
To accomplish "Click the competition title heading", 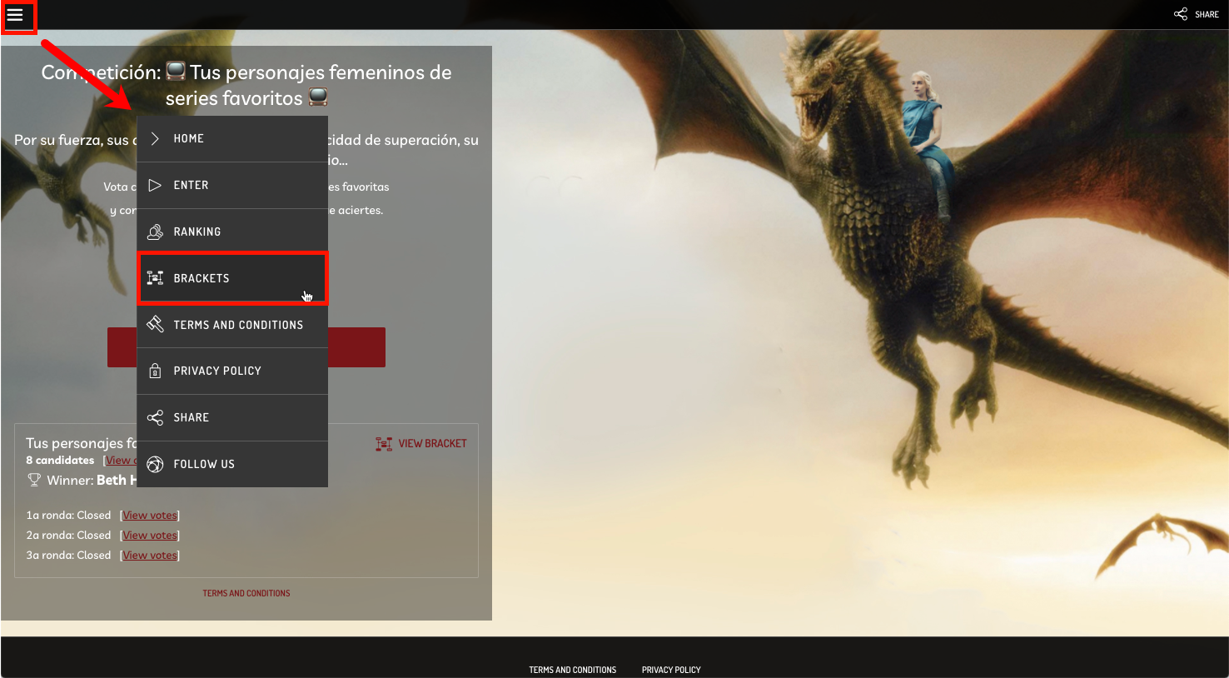I will pos(246,85).
